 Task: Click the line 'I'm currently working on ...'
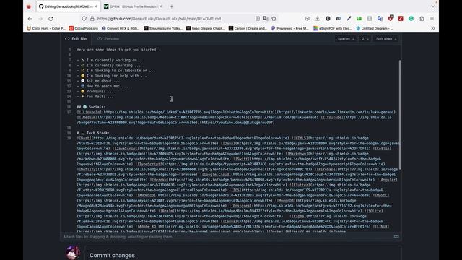point(110,60)
